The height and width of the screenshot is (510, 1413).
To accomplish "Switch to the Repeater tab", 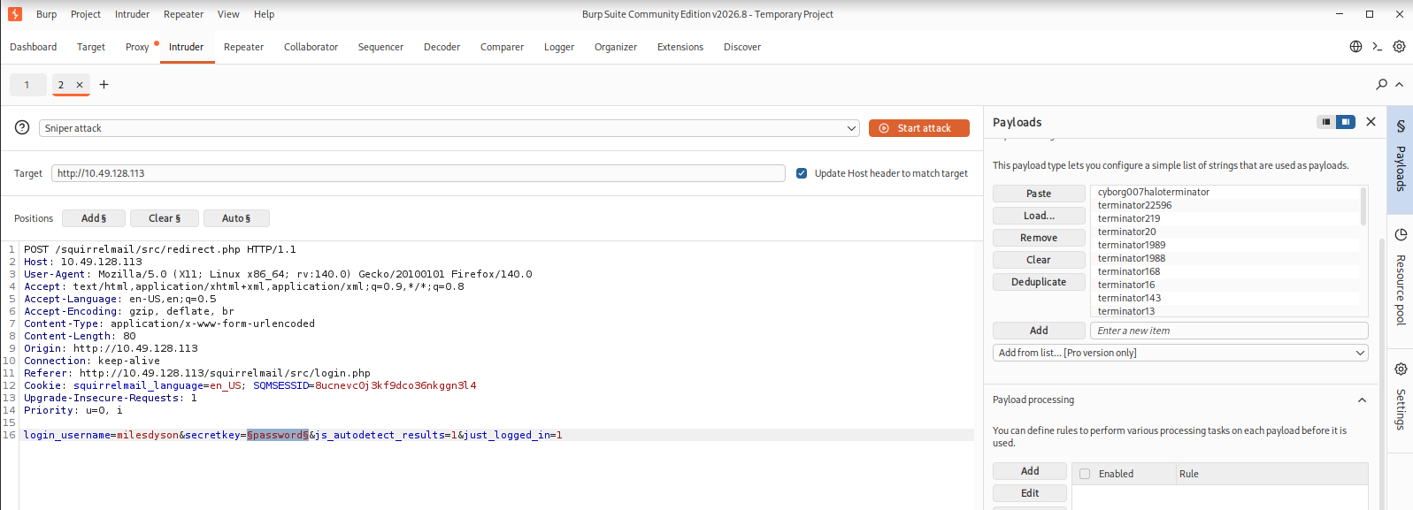I will (243, 47).
